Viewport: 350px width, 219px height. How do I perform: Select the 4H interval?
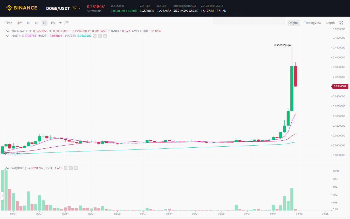pos(37,23)
